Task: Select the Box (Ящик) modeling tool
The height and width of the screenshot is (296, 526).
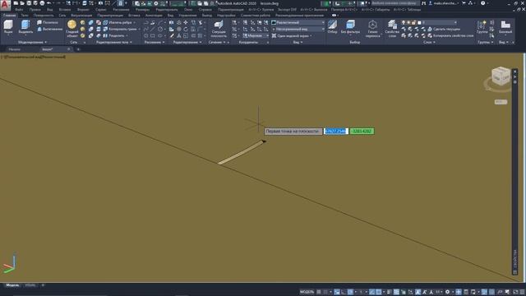Action: coord(8,27)
